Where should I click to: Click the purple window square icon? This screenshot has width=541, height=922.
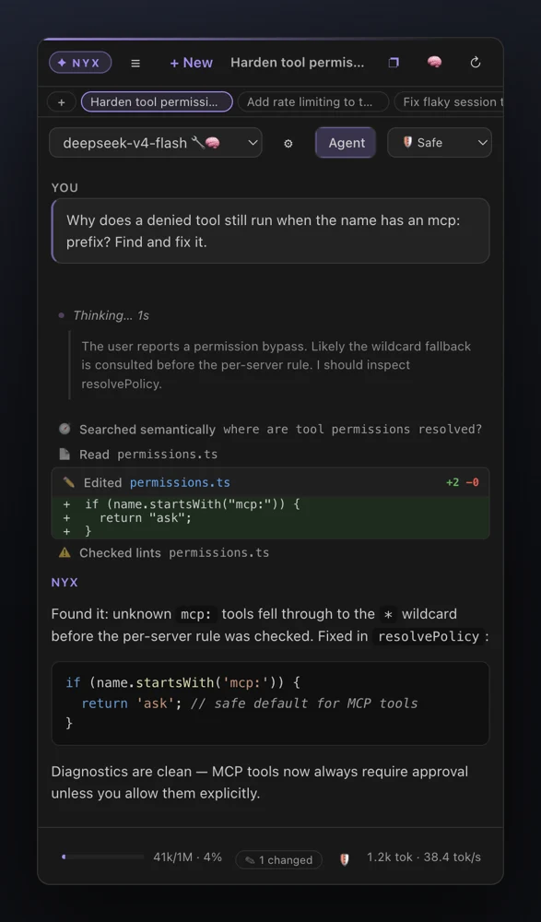pos(394,63)
